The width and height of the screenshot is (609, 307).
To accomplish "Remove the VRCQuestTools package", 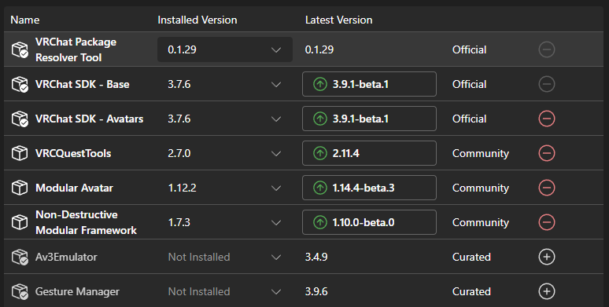I will pyautogui.click(x=547, y=153).
